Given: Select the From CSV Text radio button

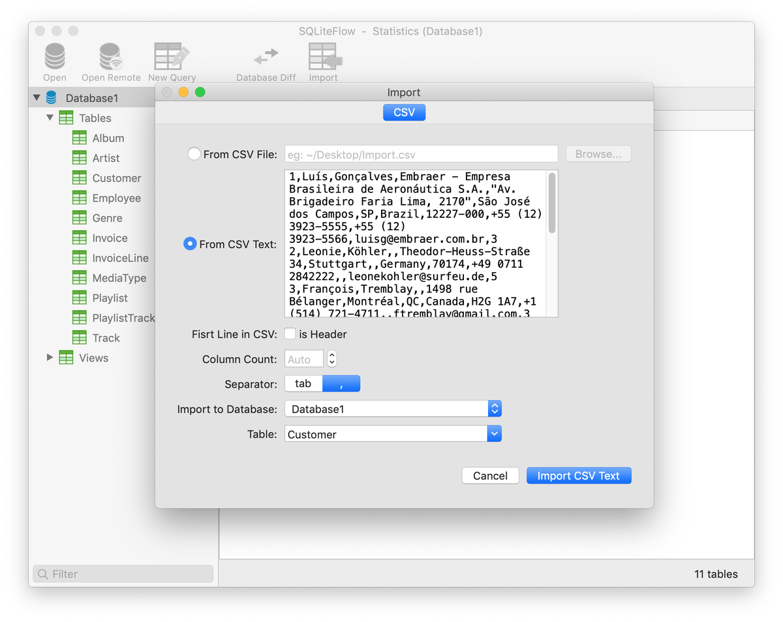Looking at the screenshot, I should pyautogui.click(x=190, y=243).
